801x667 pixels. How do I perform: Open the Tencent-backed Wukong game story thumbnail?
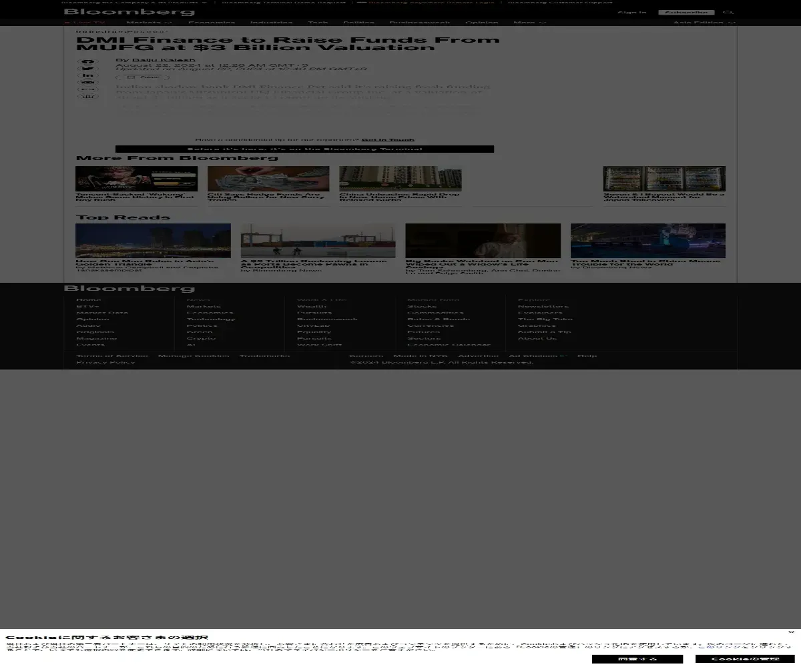136,179
